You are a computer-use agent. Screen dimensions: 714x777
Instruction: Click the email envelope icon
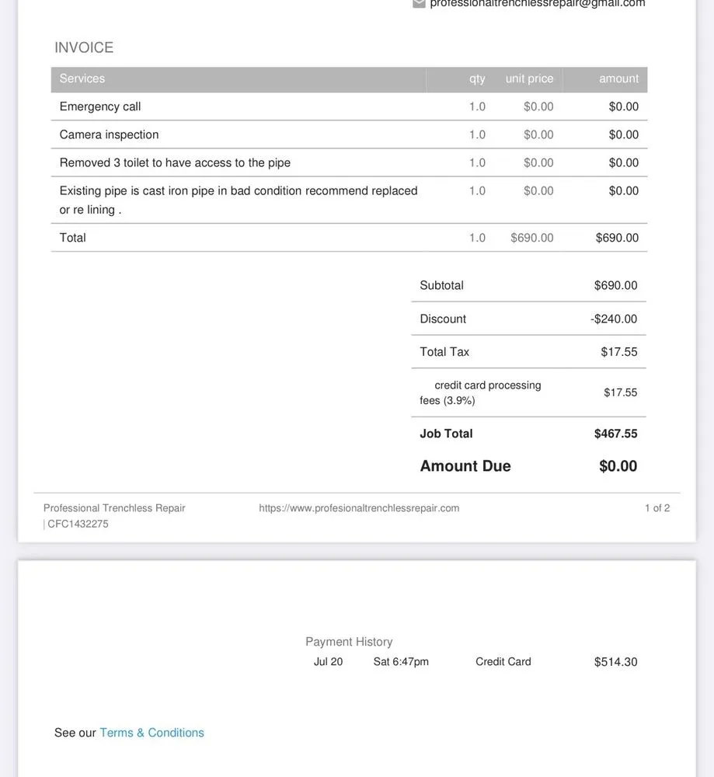pos(419,3)
